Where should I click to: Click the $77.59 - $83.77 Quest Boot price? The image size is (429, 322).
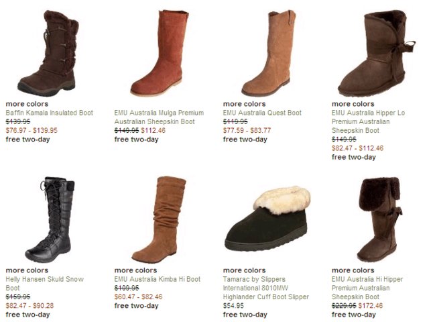coord(247,130)
